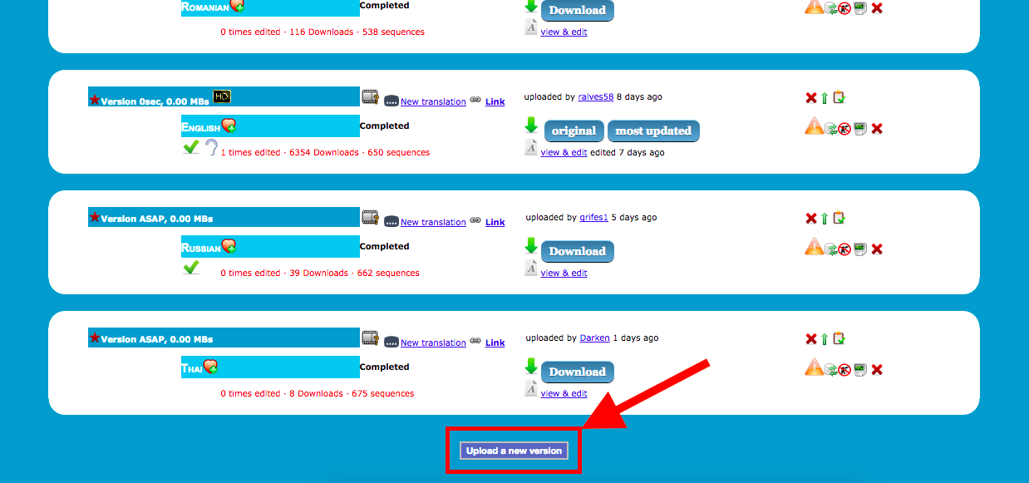Click the orange warning triangle in Russian row
The width and height of the screenshot is (1029, 483).
coord(814,247)
